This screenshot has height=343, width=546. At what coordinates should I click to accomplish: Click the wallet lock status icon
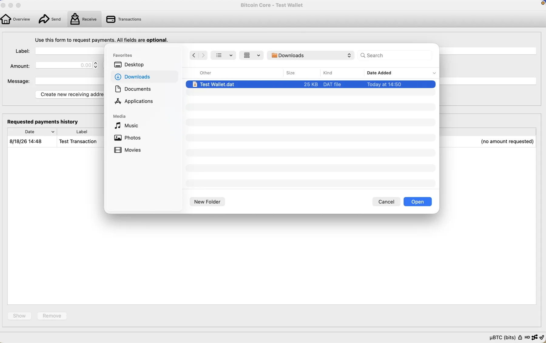[520, 338]
